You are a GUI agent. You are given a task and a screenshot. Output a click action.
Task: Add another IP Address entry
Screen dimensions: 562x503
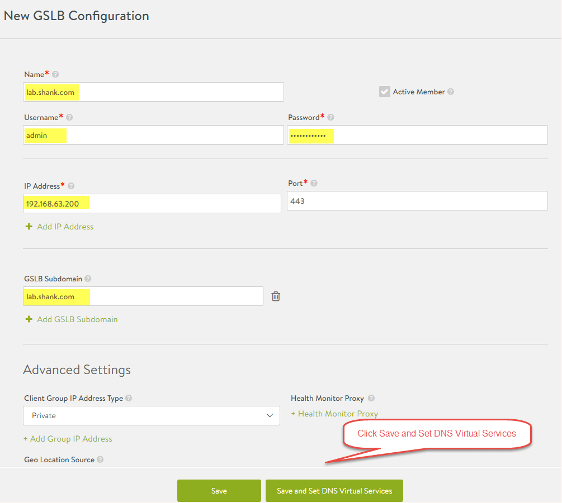point(59,227)
